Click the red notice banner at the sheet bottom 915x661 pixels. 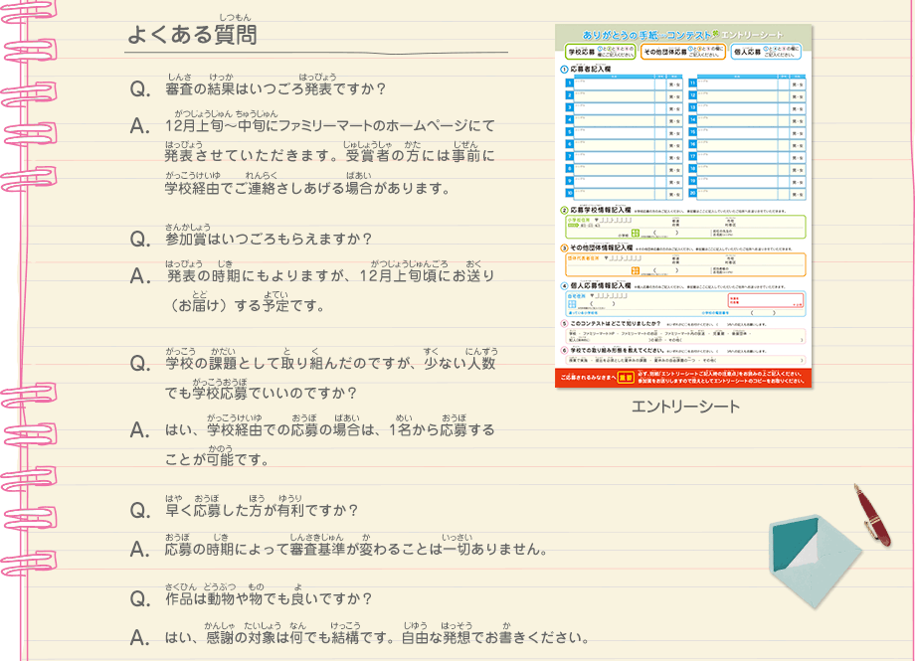point(685,378)
